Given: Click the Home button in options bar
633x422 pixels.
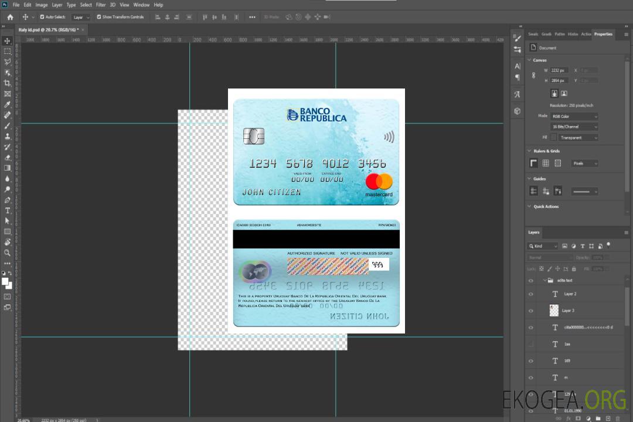Looking at the screenshot, I should pyautogui.click(x=10, y=17).
